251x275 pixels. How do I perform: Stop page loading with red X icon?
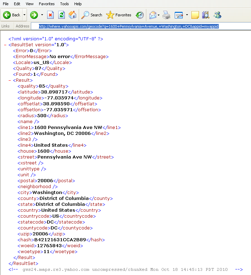point(50,15)
